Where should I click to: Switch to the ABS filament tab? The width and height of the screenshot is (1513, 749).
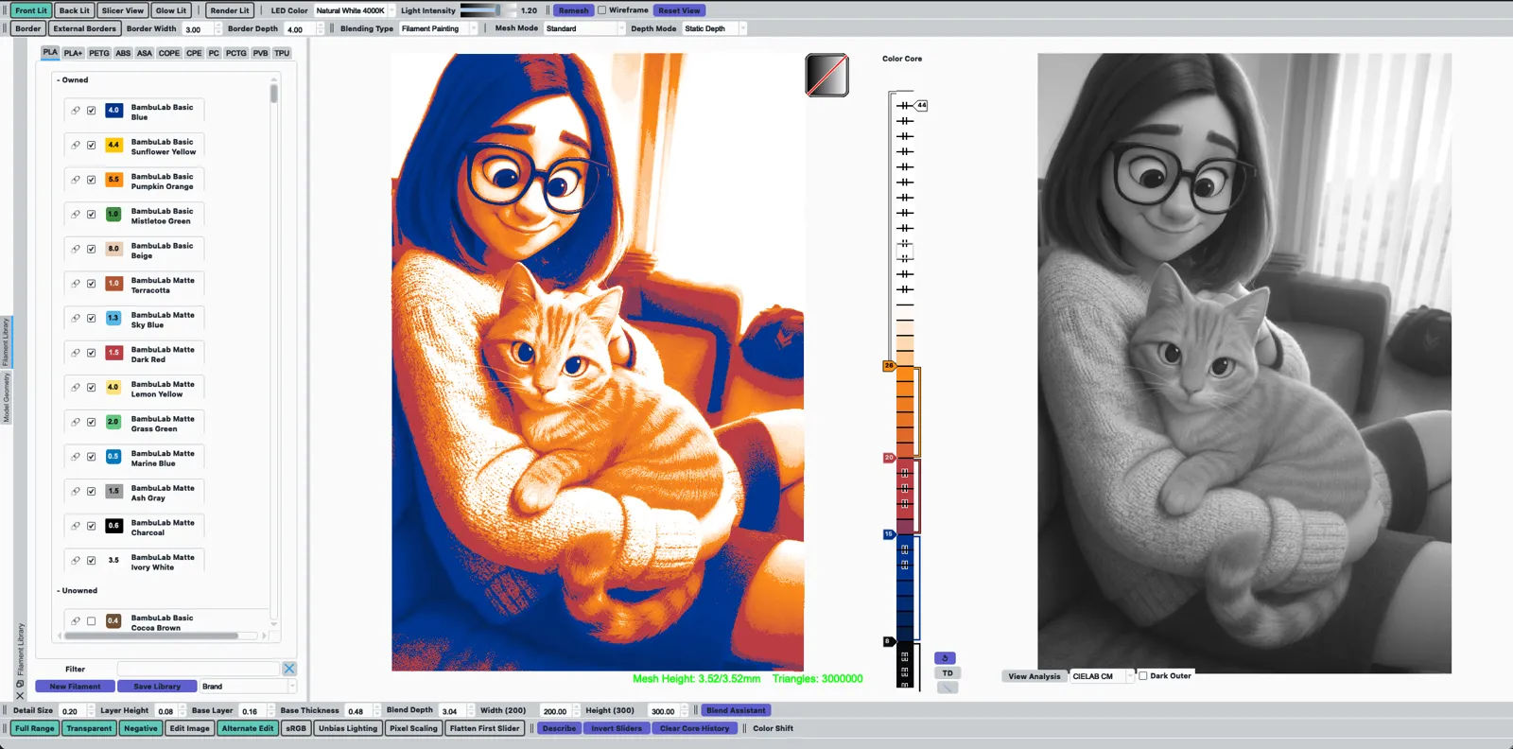123,53
